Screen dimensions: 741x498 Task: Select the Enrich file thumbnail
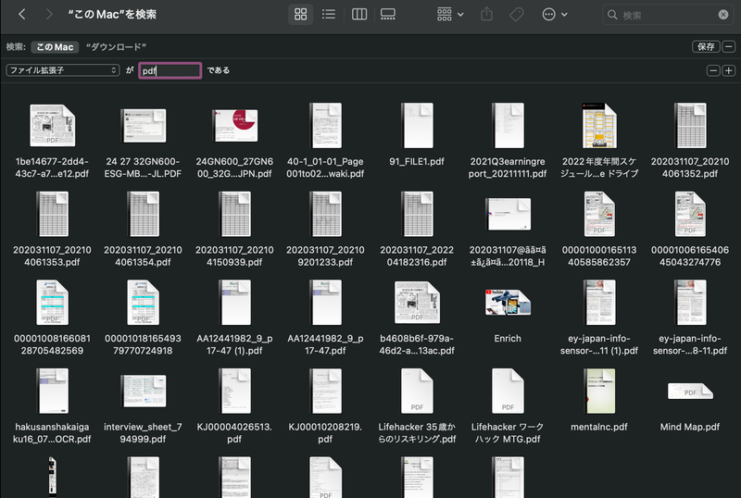tap(508, 303)
